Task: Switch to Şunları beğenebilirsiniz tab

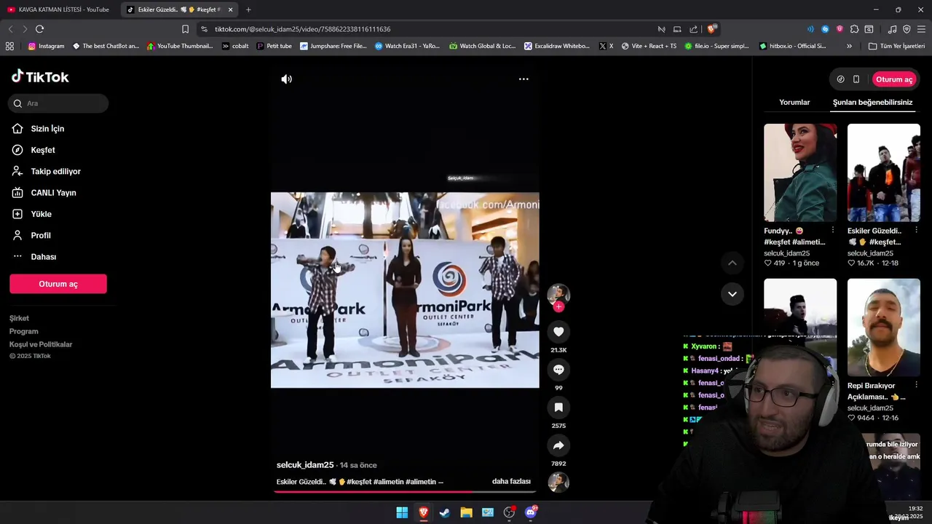Action: click(x=872, y=103)
